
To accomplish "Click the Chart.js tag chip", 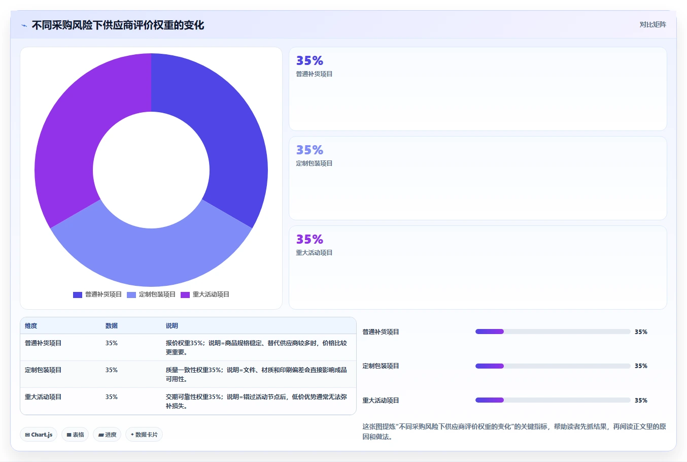I will (39, 435).
